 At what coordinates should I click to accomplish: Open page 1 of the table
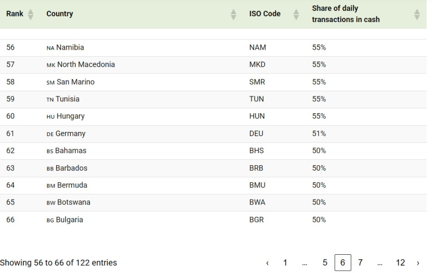pyautogui.click(x=285, y=262)
